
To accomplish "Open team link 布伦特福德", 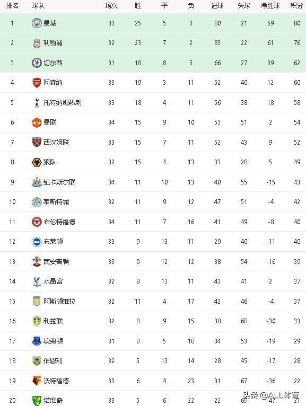I will (59, 222).
